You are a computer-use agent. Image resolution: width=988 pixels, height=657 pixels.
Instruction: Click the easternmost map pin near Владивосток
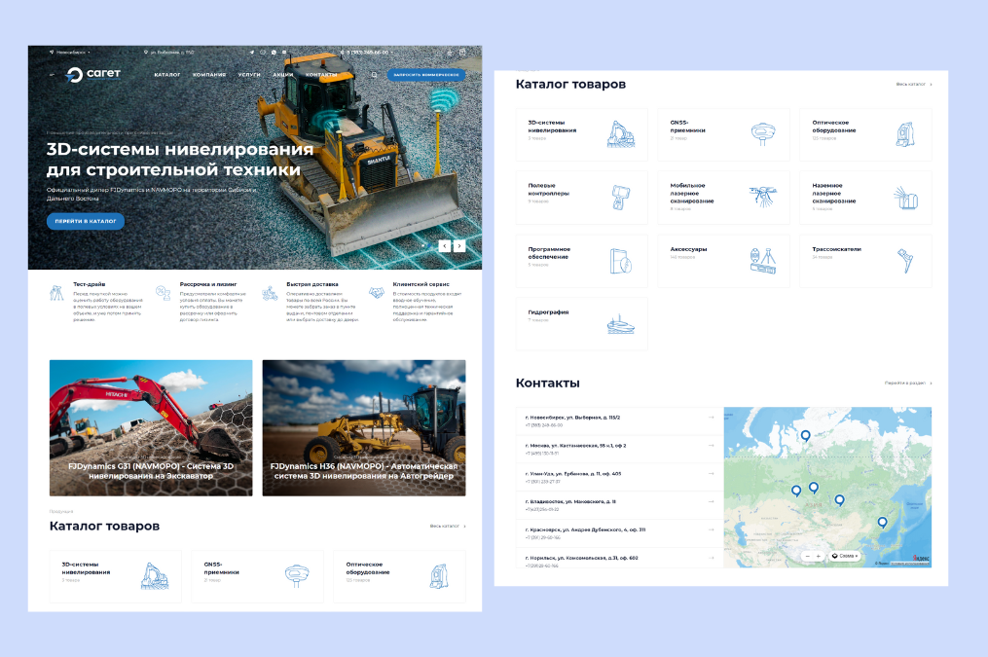pos(882,523)
